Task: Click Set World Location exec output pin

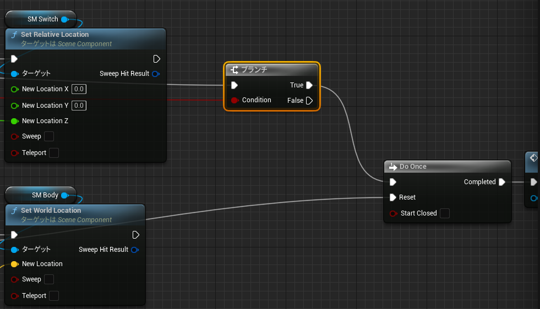Action: (136, 235)
